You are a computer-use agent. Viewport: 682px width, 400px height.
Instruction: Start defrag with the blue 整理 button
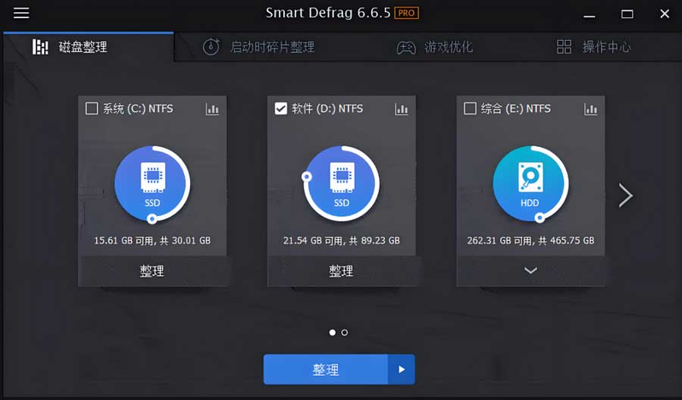[325, 370]
